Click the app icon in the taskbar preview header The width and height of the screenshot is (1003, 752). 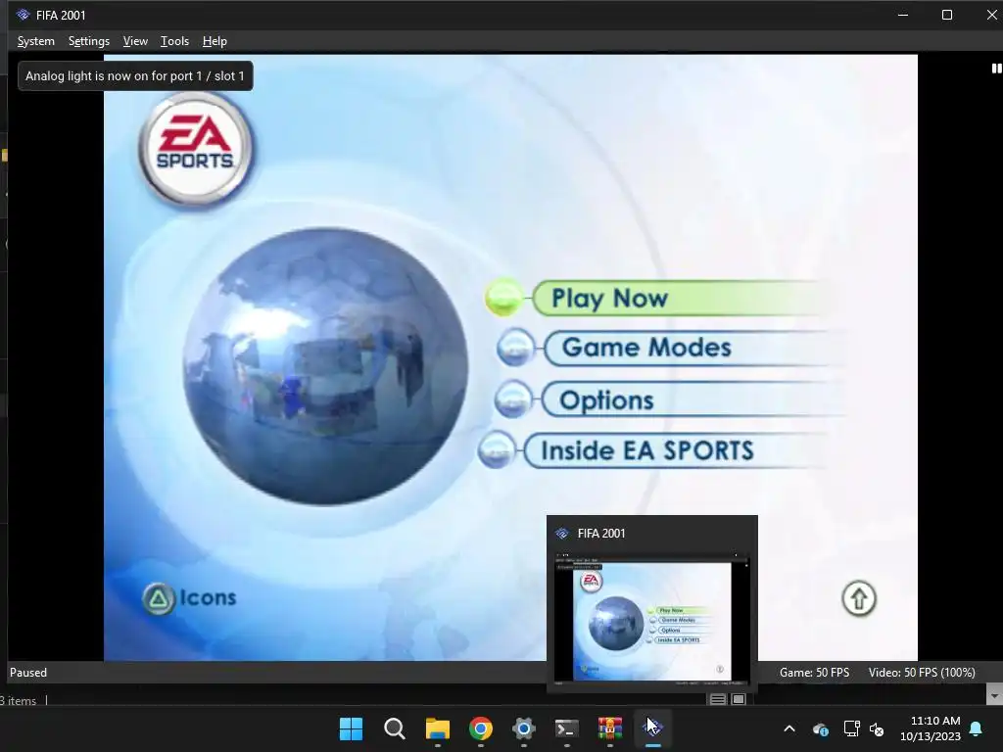point(562,534)
